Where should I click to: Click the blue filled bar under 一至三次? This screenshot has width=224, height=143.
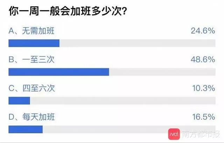click(58, 72)
